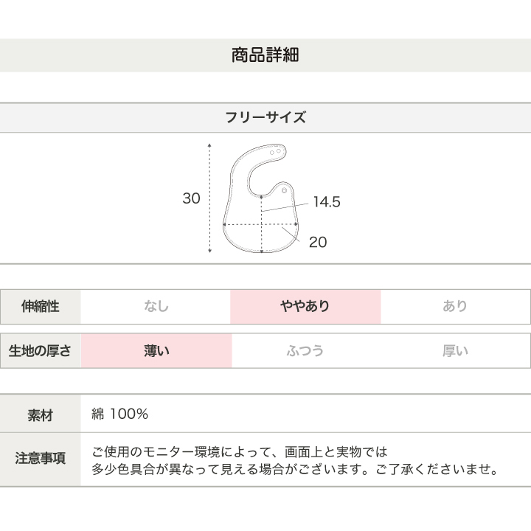Click the 30 height measurement label

(191, 198)
